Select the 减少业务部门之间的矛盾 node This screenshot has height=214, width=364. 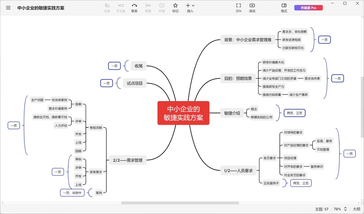(279, 78)
